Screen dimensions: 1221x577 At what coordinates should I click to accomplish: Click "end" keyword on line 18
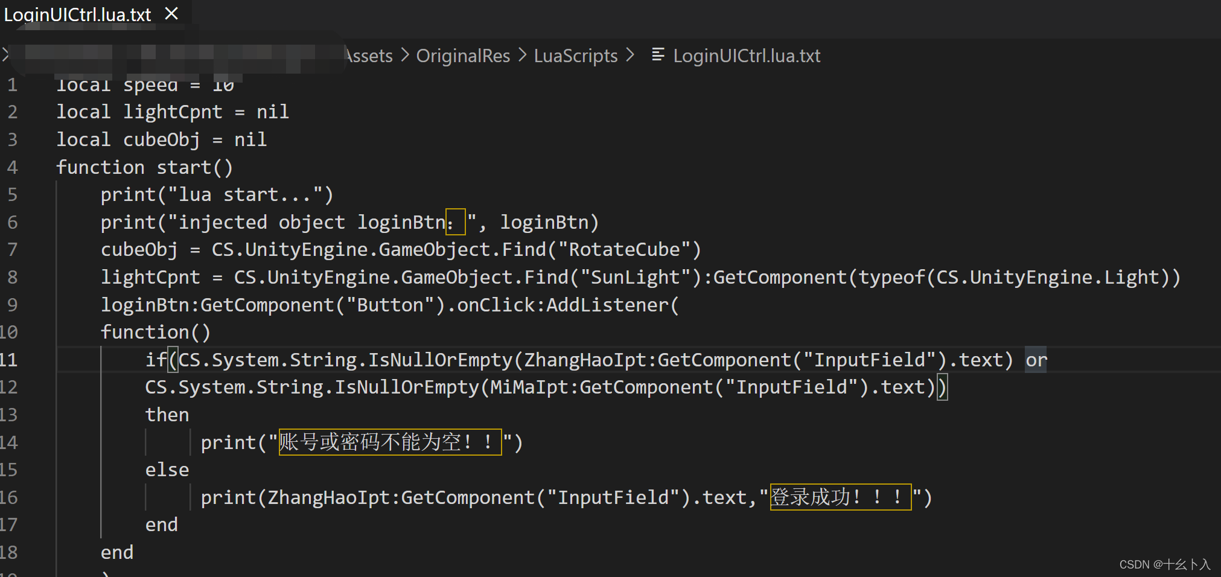click(117, 552)
